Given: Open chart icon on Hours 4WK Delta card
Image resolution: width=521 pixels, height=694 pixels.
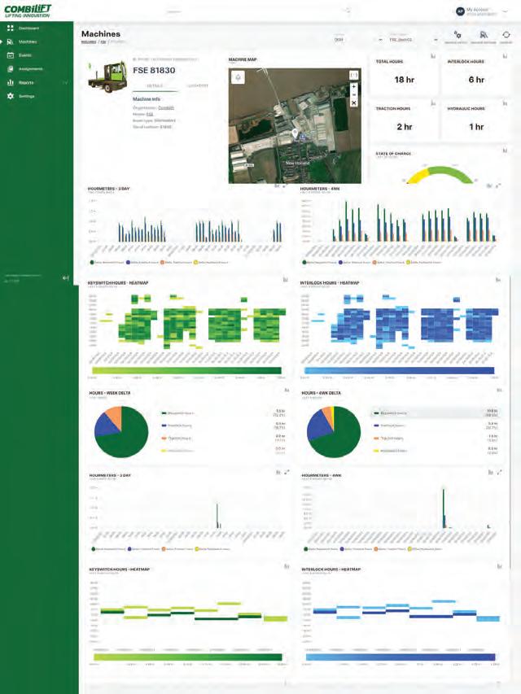Looking at the screenshot, I should [x=499, y=390].
